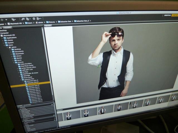Open the boomerang icon's dropdown arrow
This screenshot has width=178, height=133.
16,20
